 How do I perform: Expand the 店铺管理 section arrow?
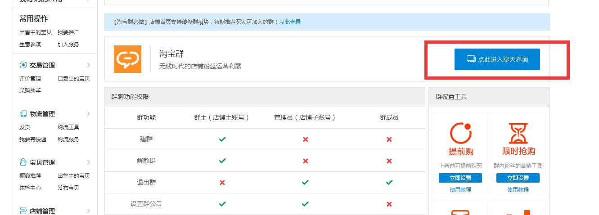pyautogui.click(x=89, y=211)
